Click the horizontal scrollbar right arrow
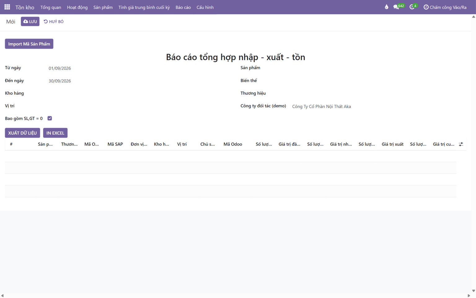476x298 pixels. 469,296
